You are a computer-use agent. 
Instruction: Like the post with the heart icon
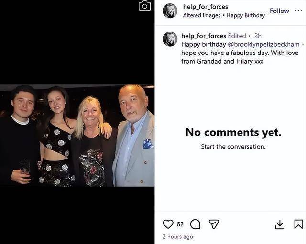[168, 224]
